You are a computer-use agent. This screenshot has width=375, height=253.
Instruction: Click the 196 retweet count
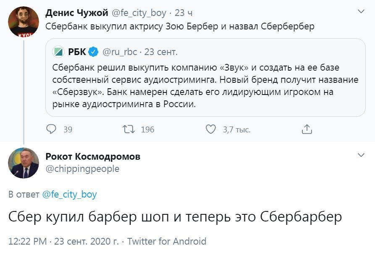pyautogui.click(x=147, y=129)
